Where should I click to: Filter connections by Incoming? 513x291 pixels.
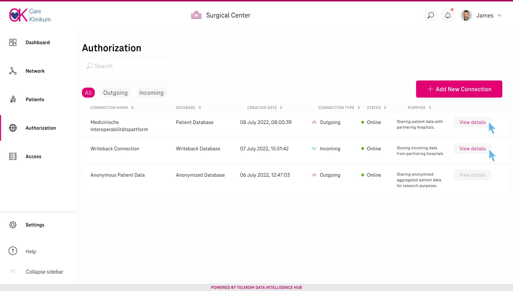151,93
